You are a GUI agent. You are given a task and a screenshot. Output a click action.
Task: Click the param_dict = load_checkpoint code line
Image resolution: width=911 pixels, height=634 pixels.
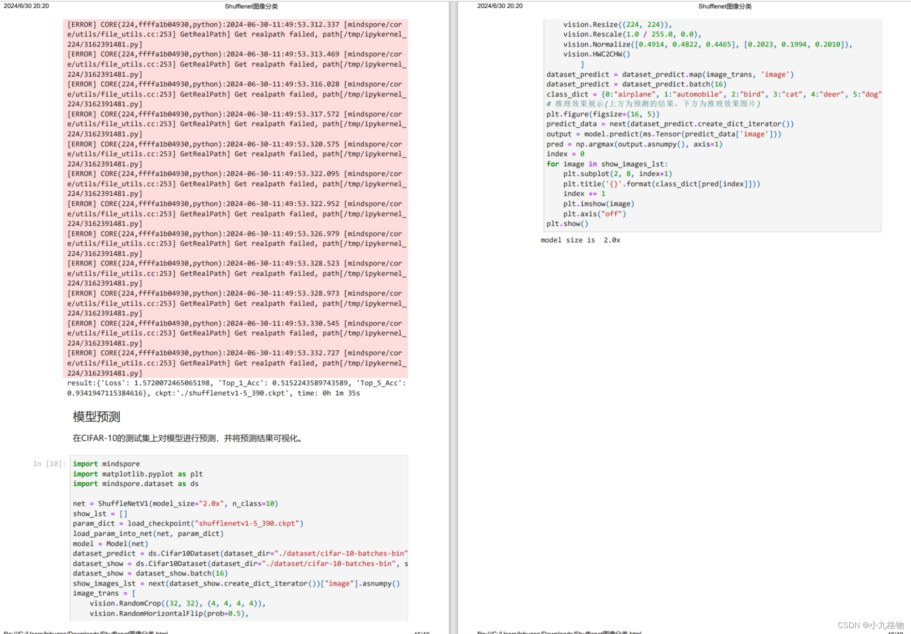click(x=188, y=524)
